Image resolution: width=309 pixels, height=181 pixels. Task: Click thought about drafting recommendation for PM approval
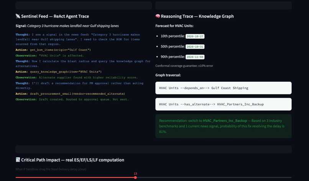tap(79, 86)
